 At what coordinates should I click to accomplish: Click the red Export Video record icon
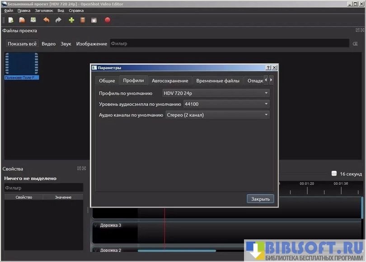(x=108, y=20)
